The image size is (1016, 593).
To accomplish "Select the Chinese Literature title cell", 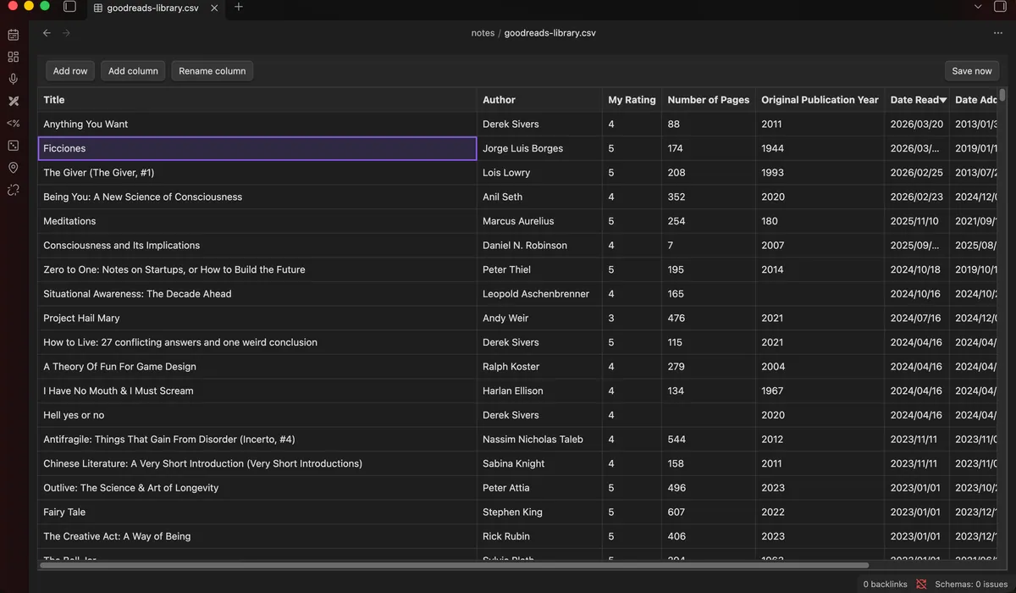I will (x=257, y=464).
